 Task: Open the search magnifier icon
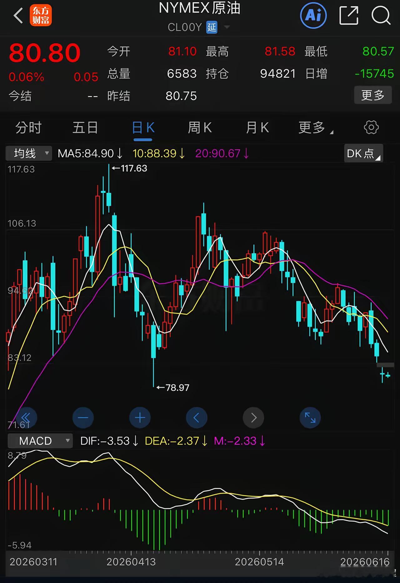pos(381,15)
